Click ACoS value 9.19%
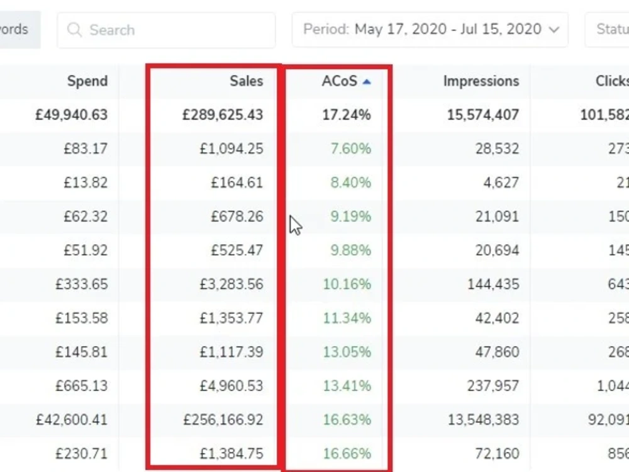The width and height of the screenshot is (629, 472). (350, 216)
